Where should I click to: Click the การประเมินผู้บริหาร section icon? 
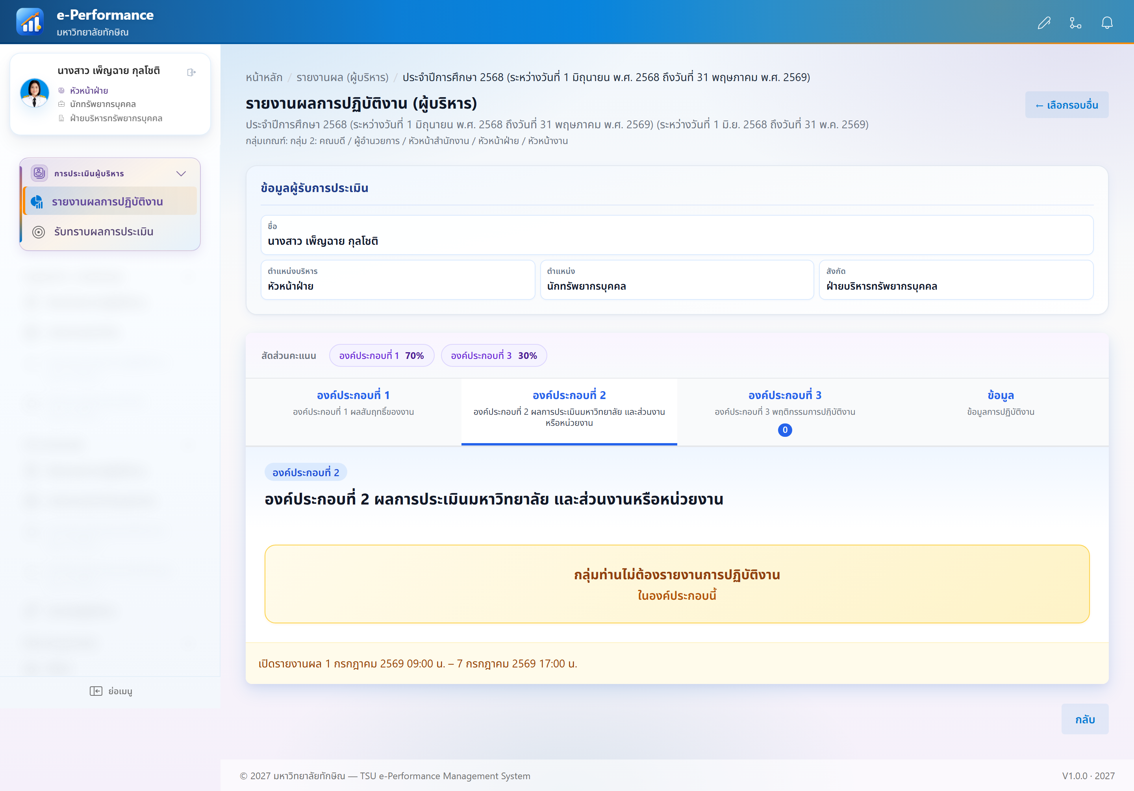tap(39, 173)
